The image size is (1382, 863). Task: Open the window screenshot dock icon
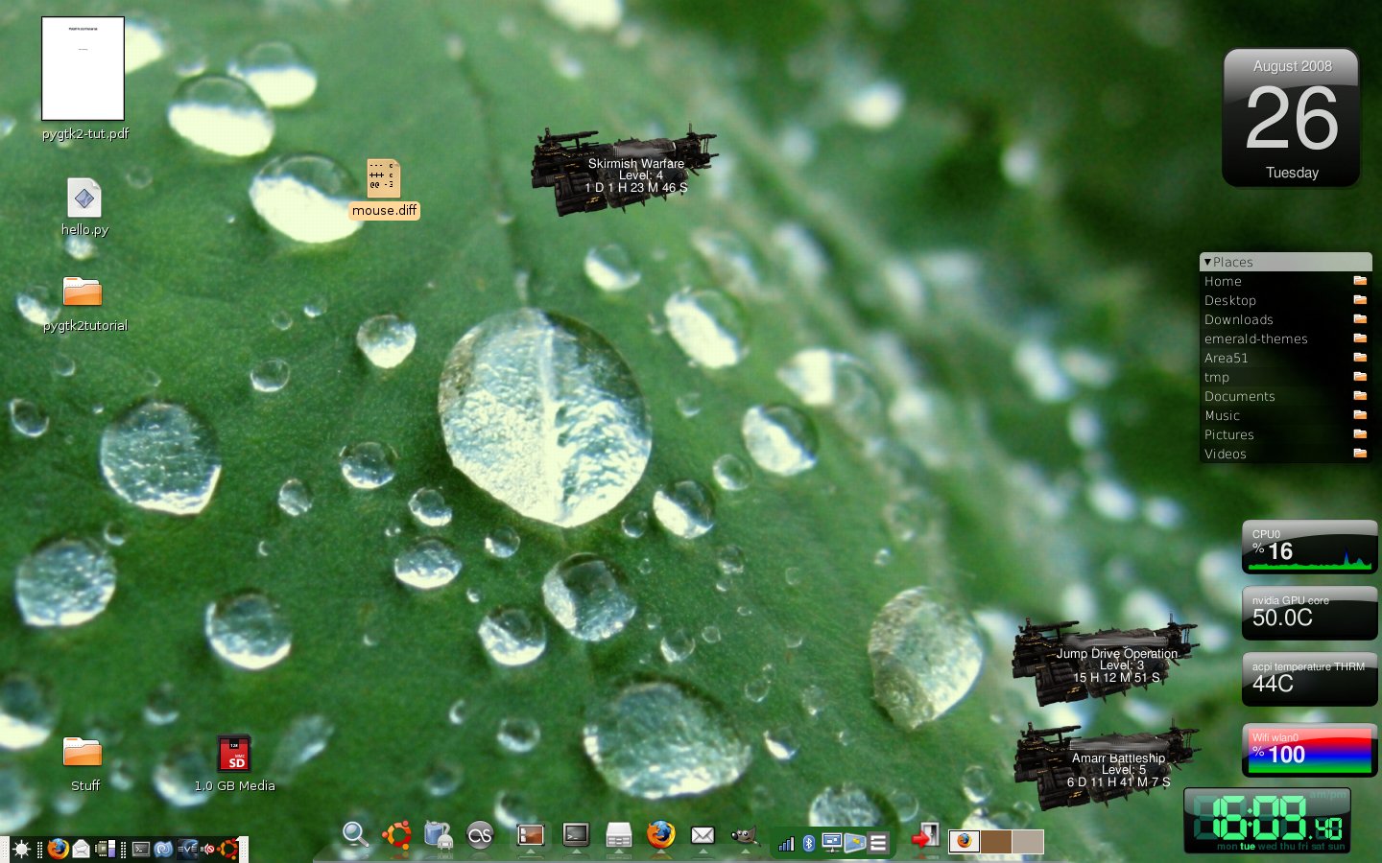click(530, 835)
